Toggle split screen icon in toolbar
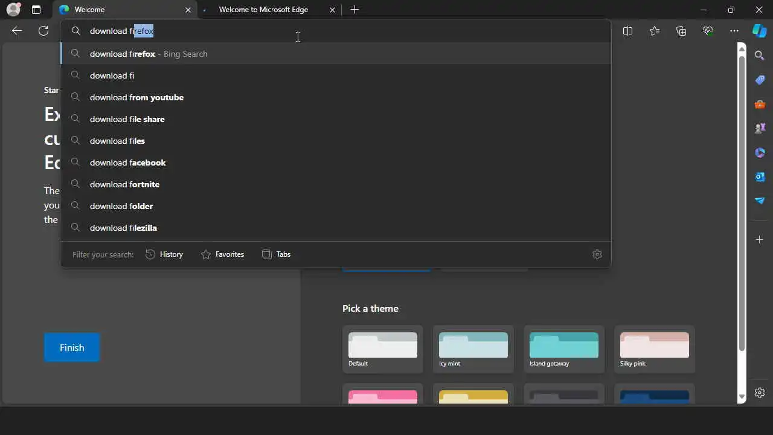The height and width of the screenshot is (435, 773). [x=627, y=31]
